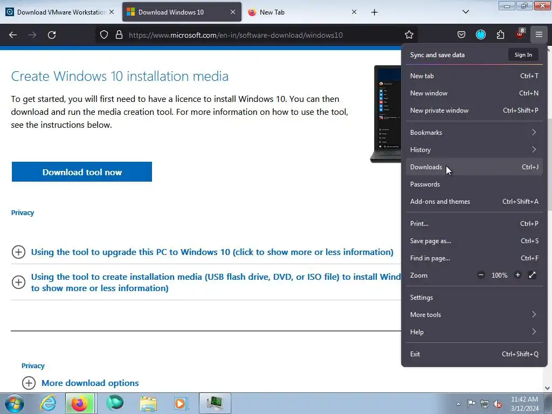Choose New window menu item
552x414 pixels.
point(474,93)
